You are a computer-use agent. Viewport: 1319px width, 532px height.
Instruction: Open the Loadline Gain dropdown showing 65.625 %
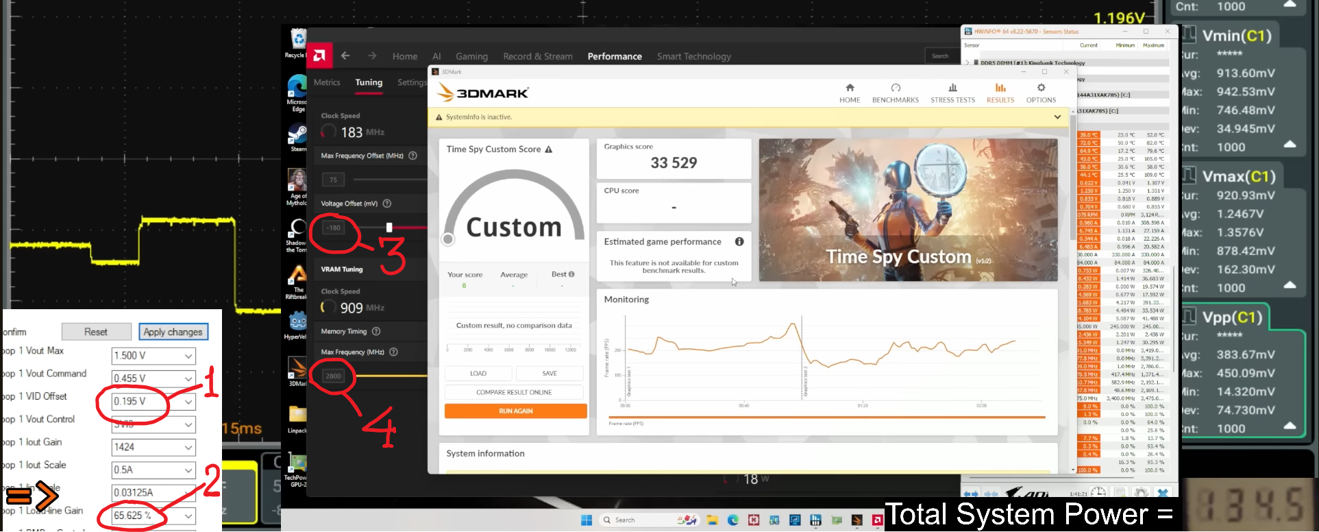click(153, 516)
